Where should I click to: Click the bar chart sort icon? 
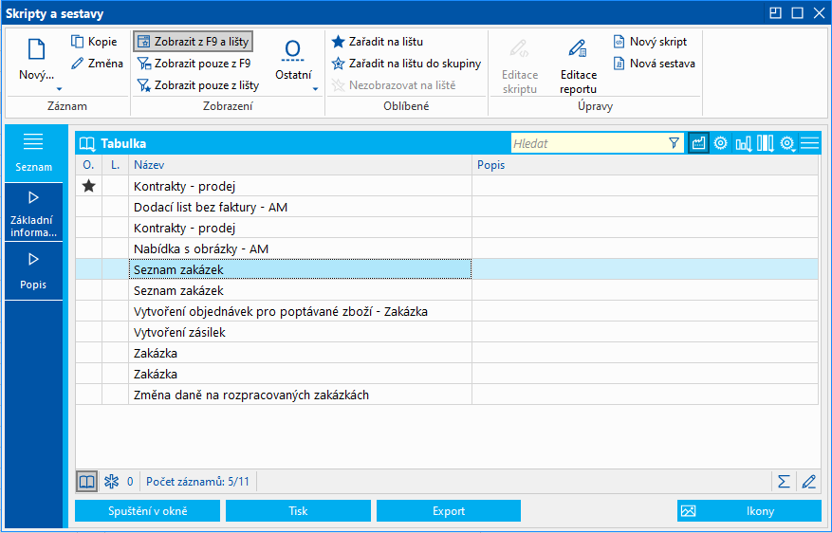[x=743, y=143]
